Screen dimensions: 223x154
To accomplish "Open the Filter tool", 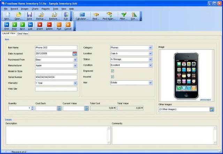I will pos(124,16).
